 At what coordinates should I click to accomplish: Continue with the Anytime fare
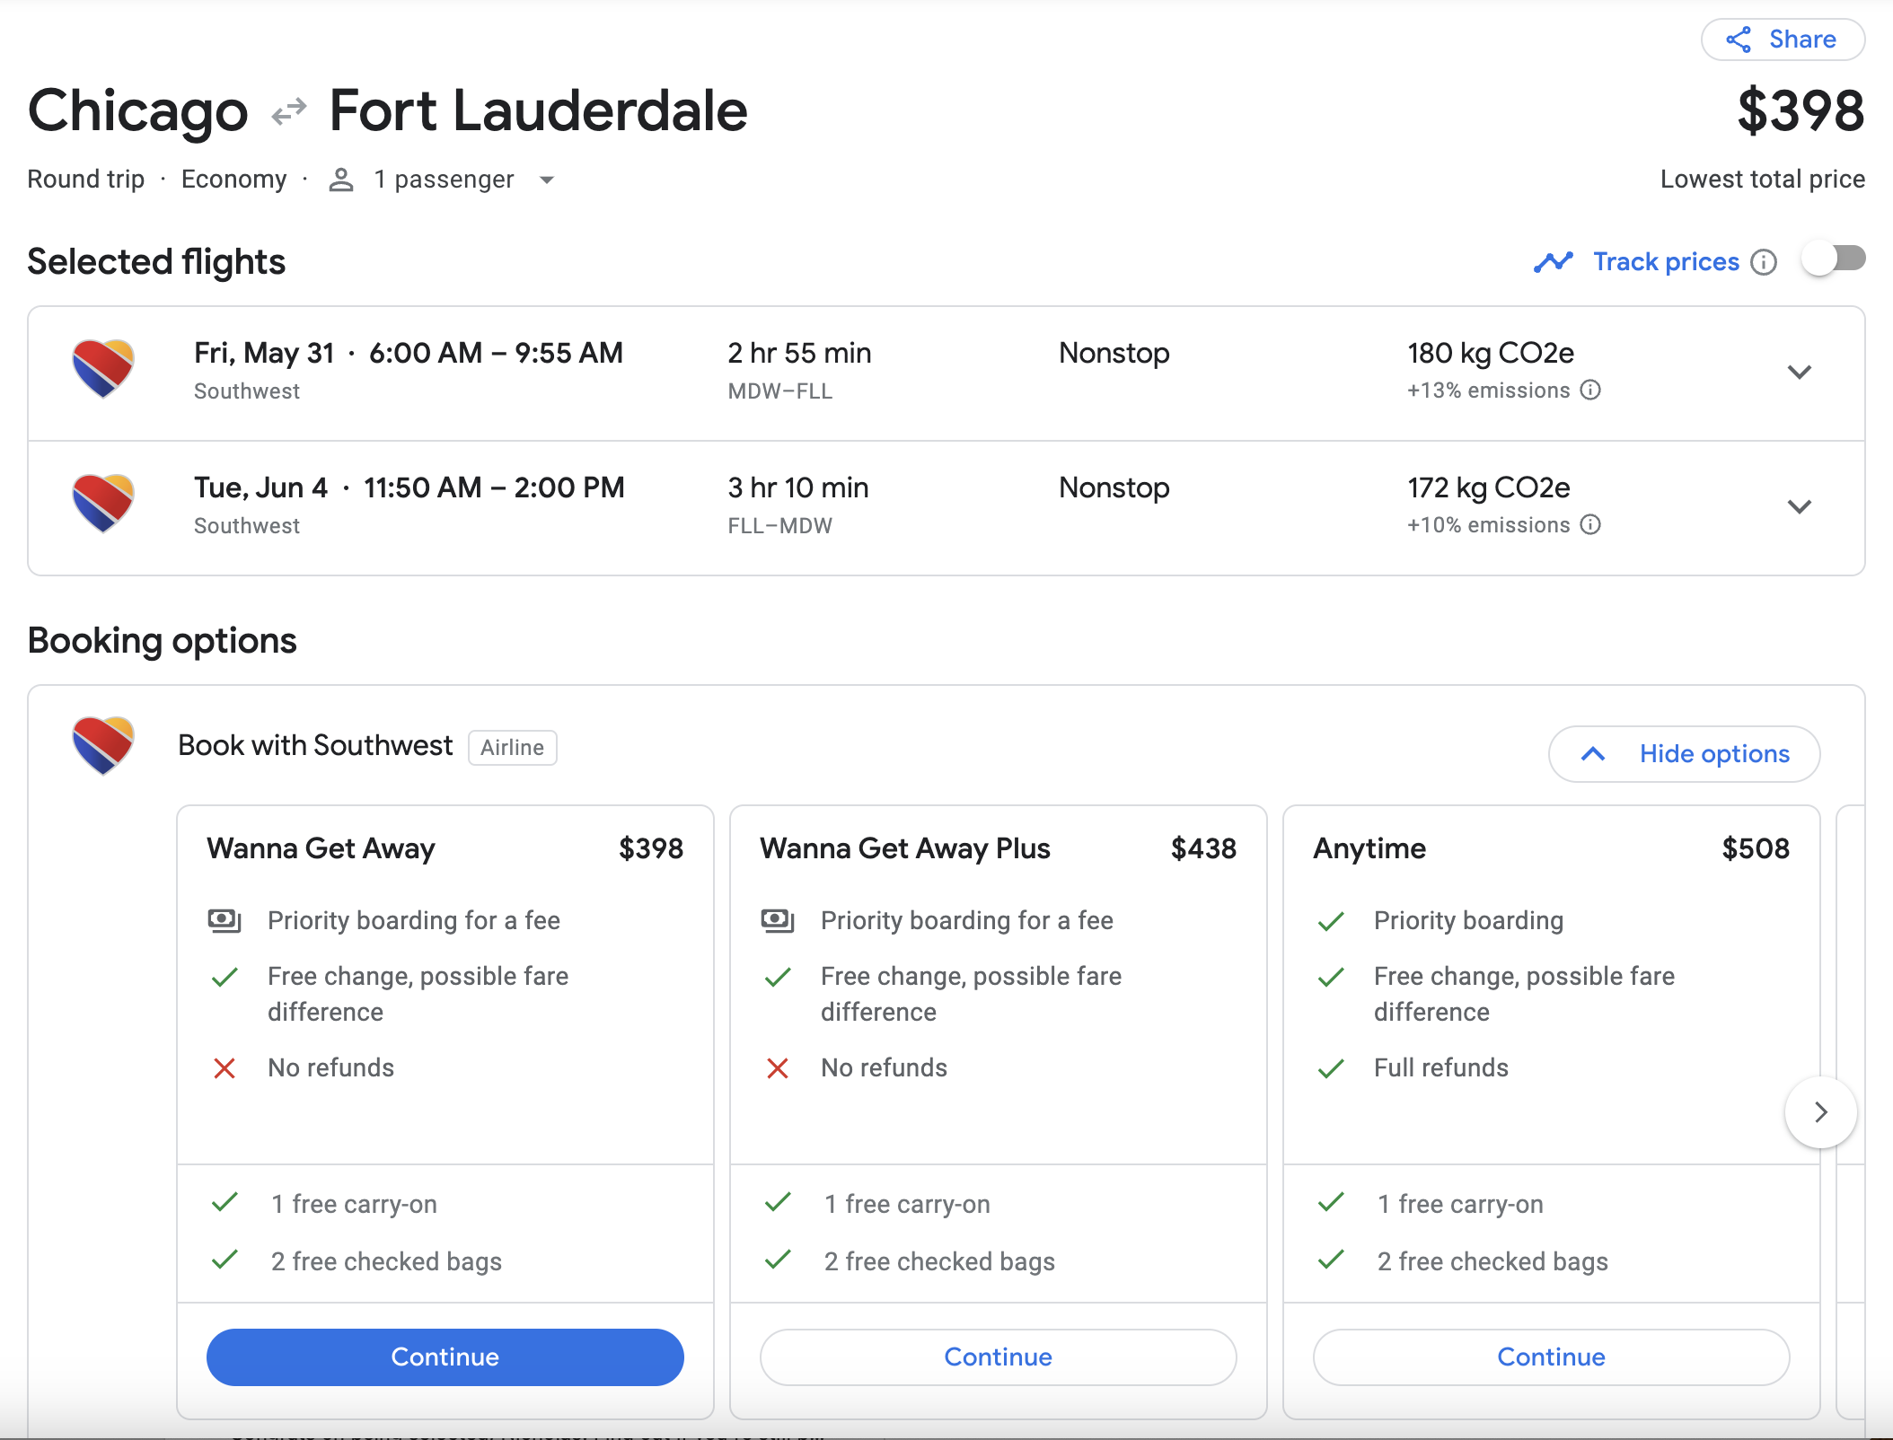pyautogui.click(x=1552, y=1357)
